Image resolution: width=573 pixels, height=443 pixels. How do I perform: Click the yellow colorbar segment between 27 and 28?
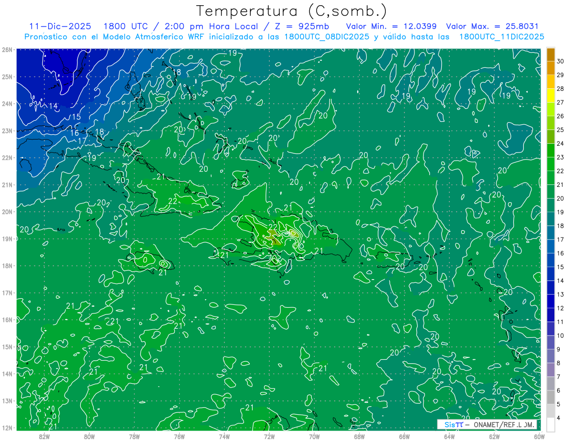click(551, 96)
